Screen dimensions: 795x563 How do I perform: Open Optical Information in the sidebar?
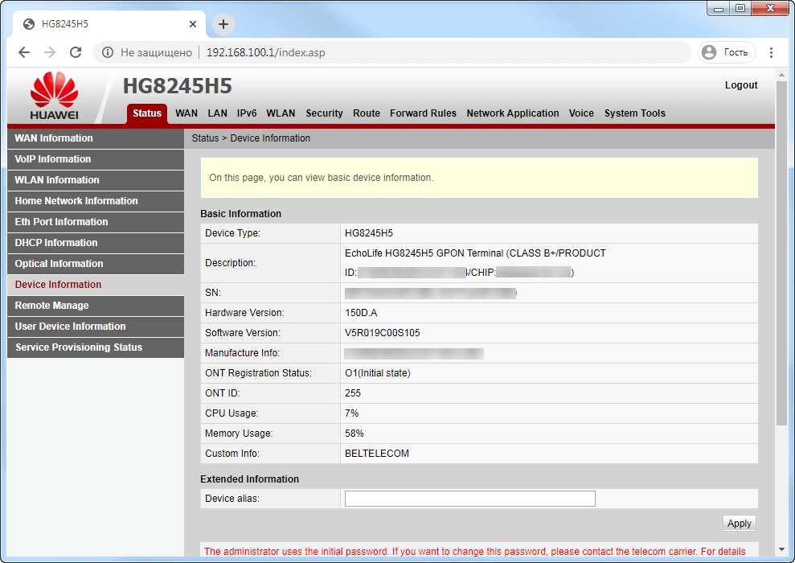pyautogui.click(x=59, y=264)
